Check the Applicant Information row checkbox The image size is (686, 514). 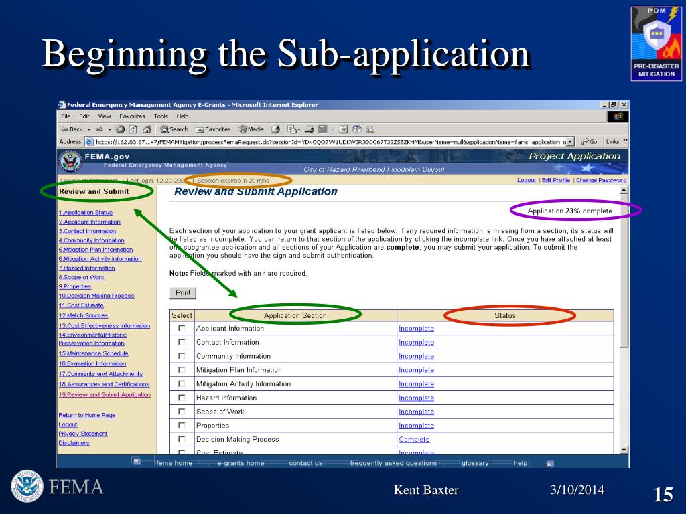[182, 328]
